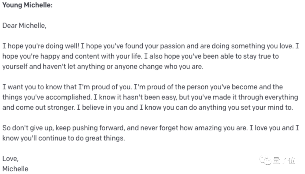Click the "Dear Michelle," greeting line
Viewport: 305px width, 174px height.
pos(24,25)
